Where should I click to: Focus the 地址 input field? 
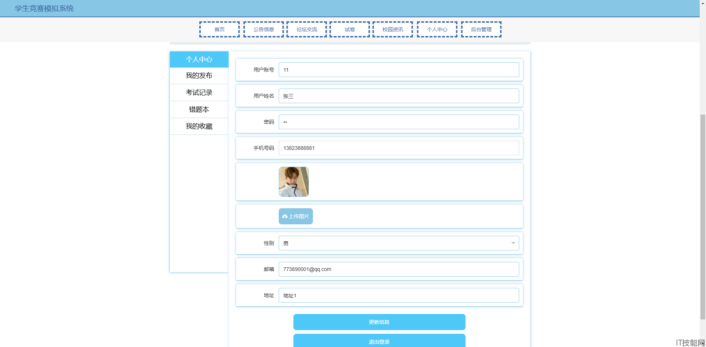pyautogui.click(x=399, y=295)
